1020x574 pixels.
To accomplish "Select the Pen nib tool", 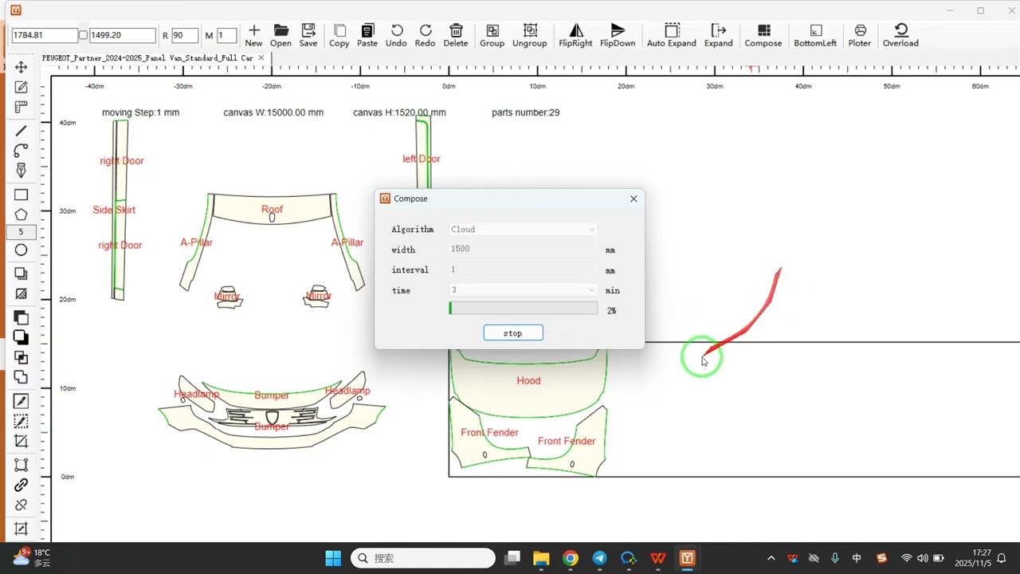I will [21, 171].
